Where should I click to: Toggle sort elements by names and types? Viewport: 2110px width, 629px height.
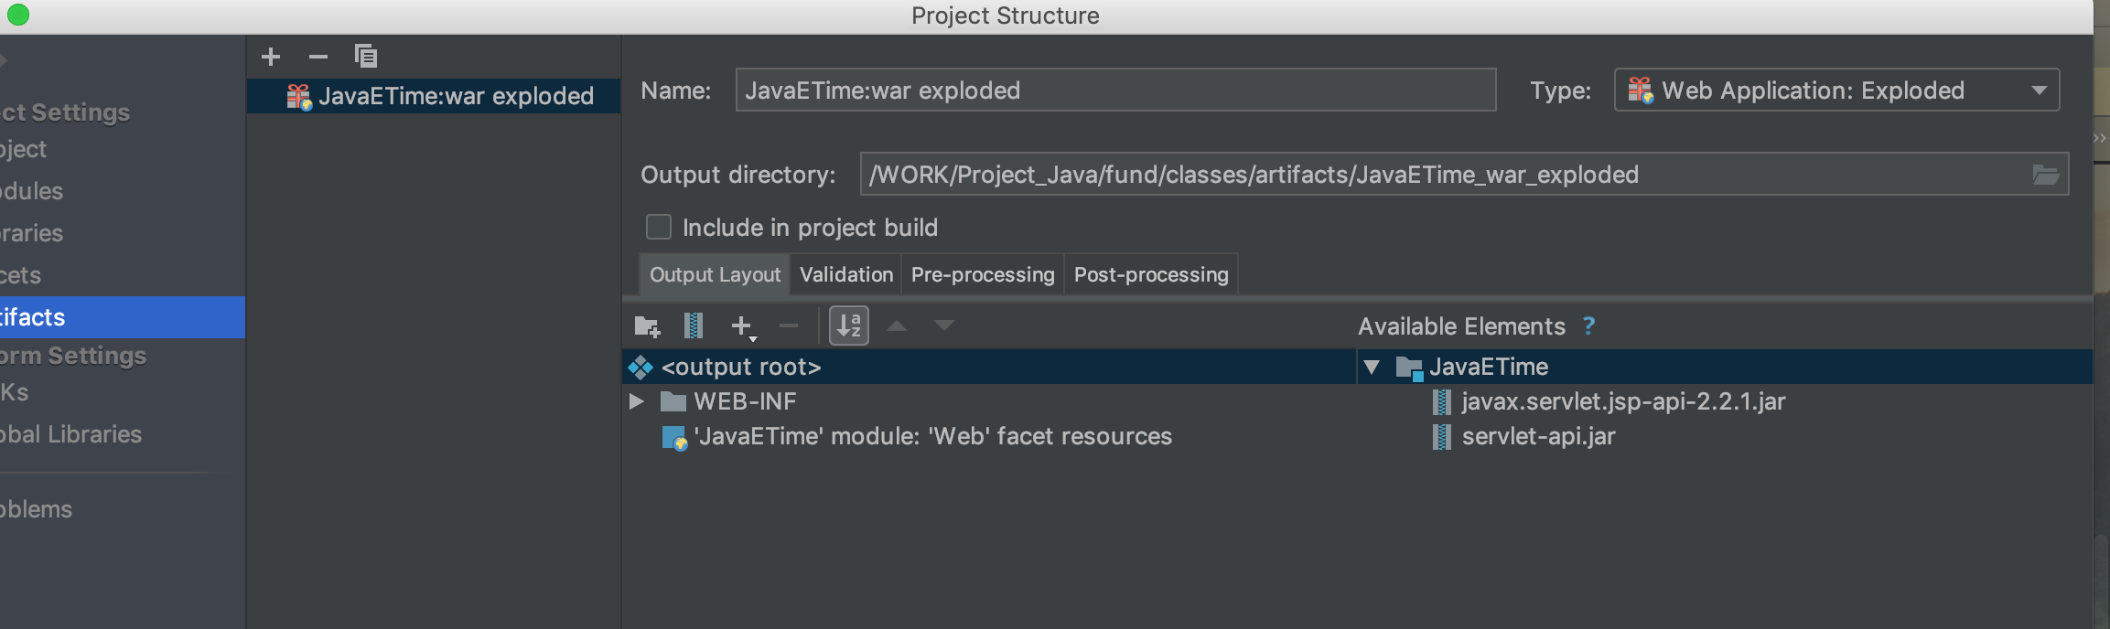[849, 325]
